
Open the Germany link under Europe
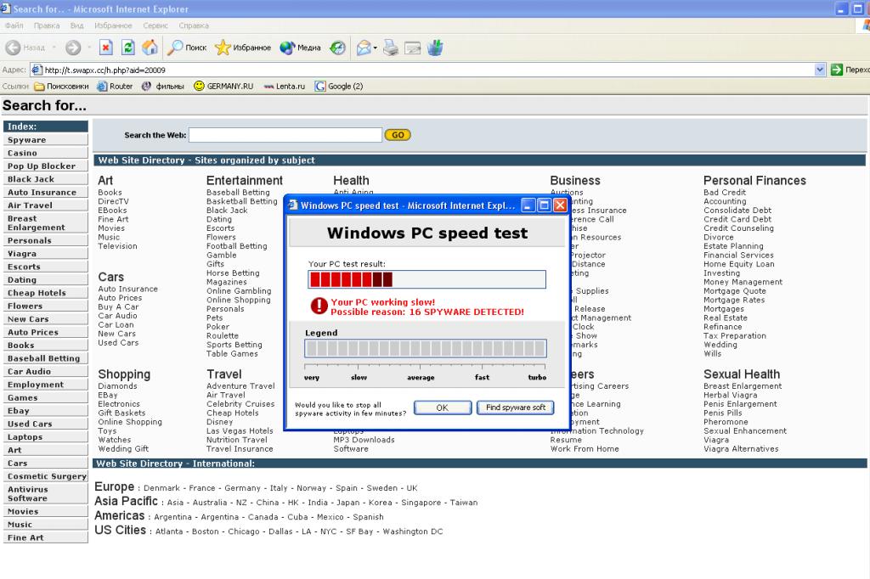click(242, 488)
